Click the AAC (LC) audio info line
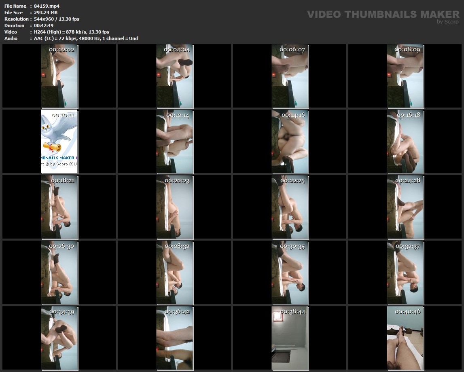Viewport: 464px width, 372px height. [x=86, y=38]
